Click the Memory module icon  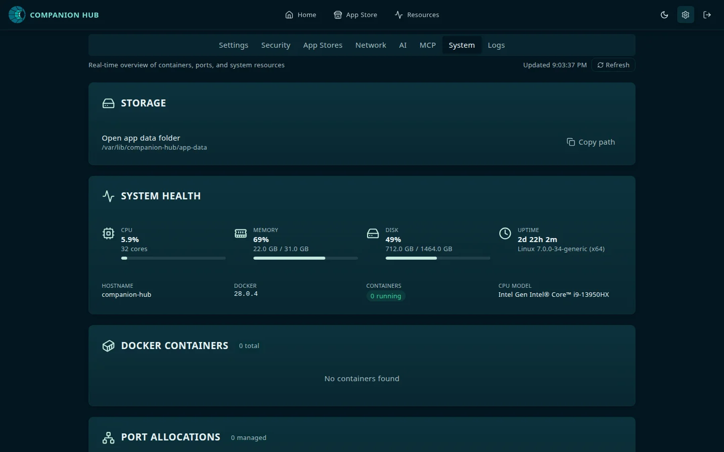point(241,234)
